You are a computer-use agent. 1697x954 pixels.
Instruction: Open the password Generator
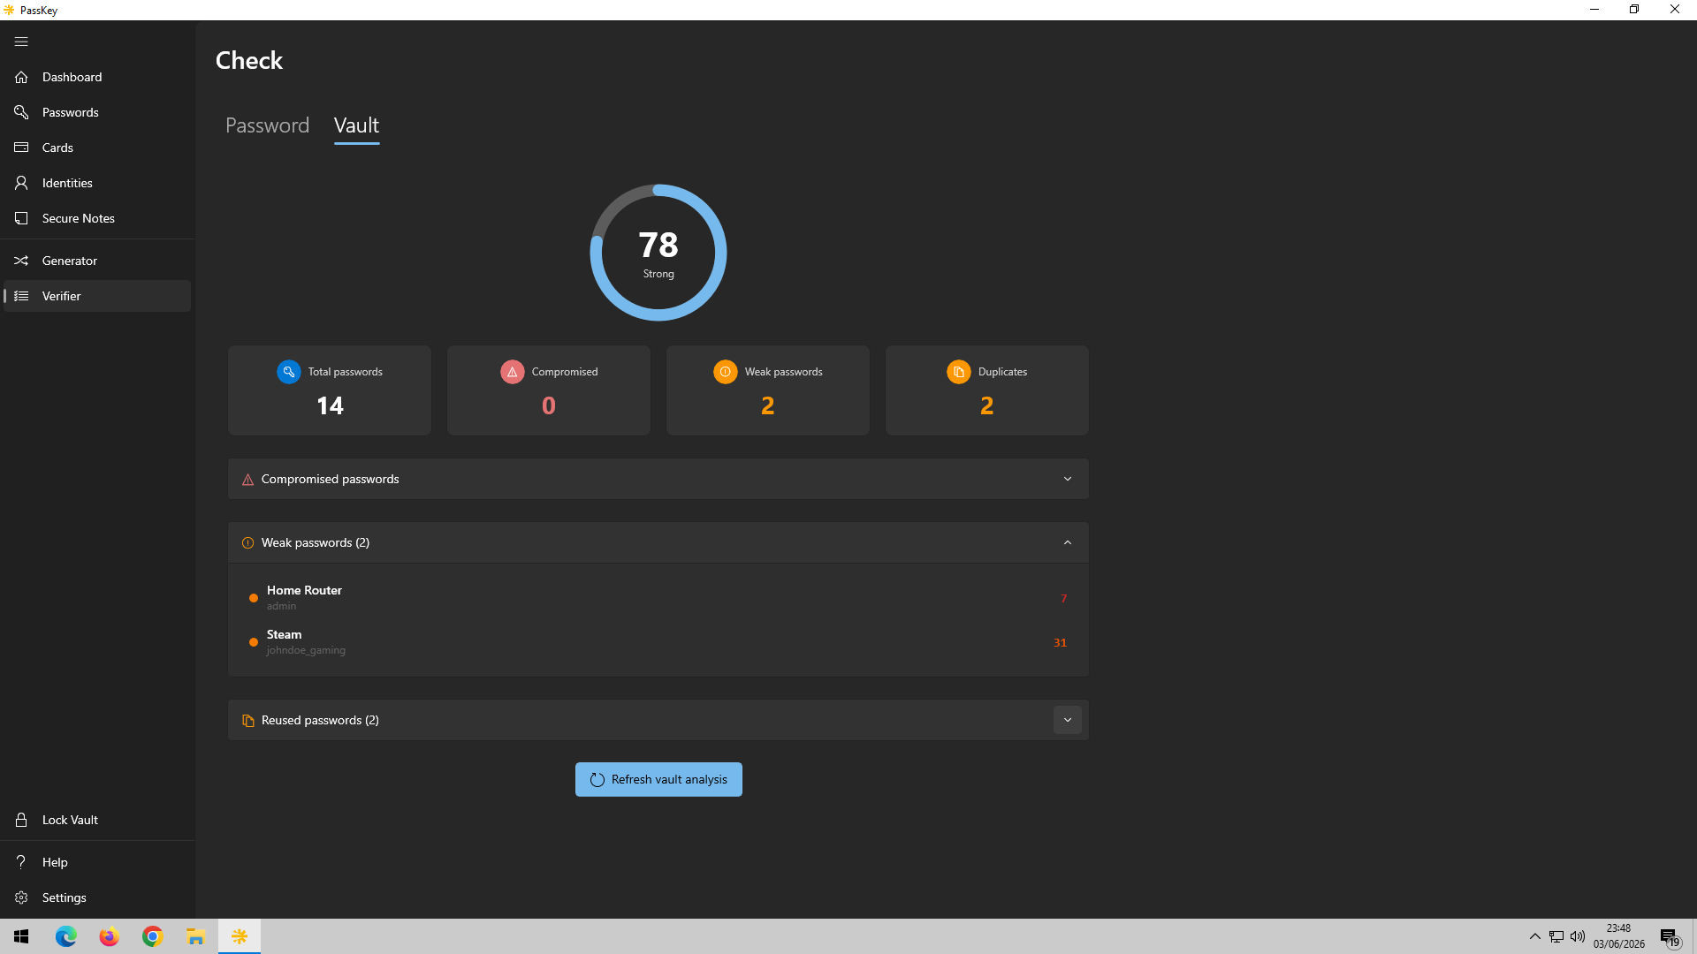[97, 261]
